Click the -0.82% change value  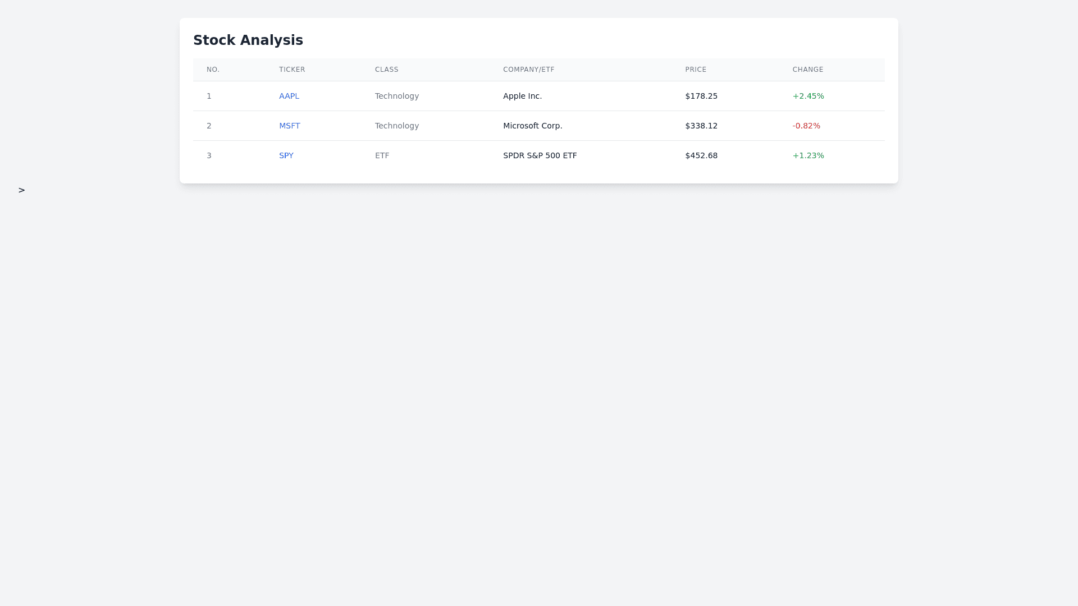click(806, 126)
